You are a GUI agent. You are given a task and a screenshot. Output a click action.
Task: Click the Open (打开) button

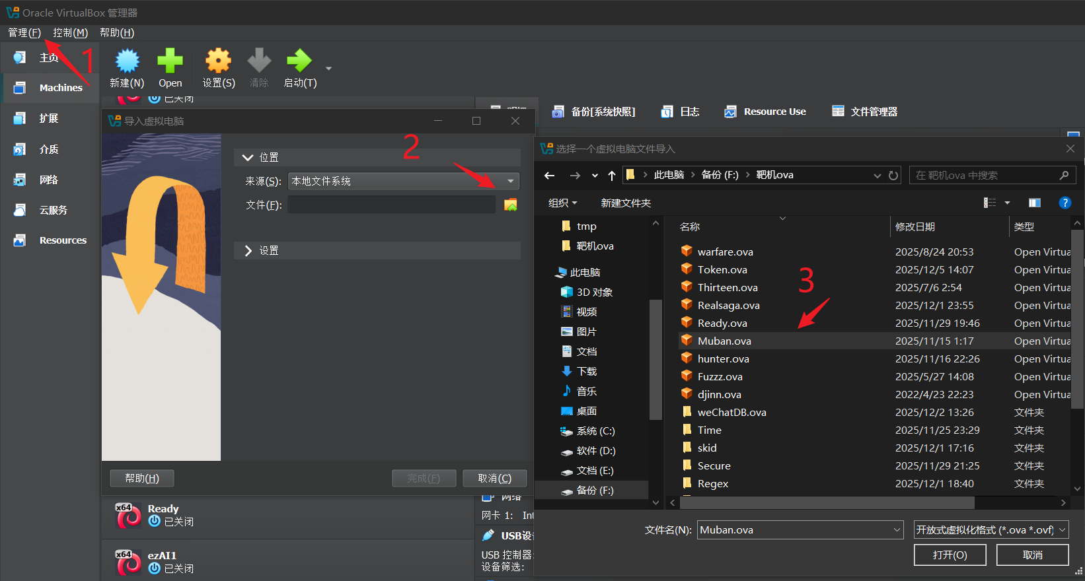pyautogui.click(x=950, y=555)
